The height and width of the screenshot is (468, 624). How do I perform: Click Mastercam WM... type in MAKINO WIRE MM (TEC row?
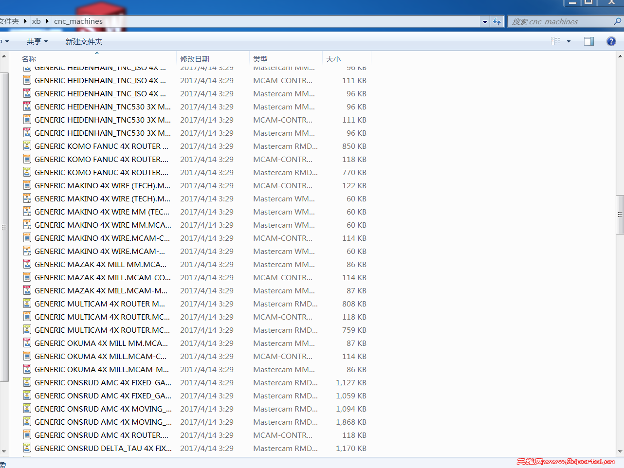pos(284,212)
